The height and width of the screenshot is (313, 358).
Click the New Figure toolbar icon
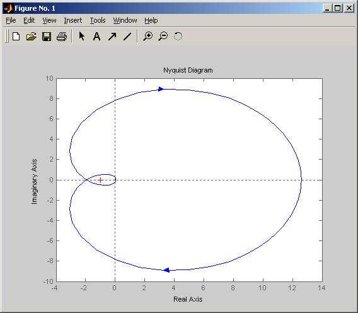click(16, 37)
